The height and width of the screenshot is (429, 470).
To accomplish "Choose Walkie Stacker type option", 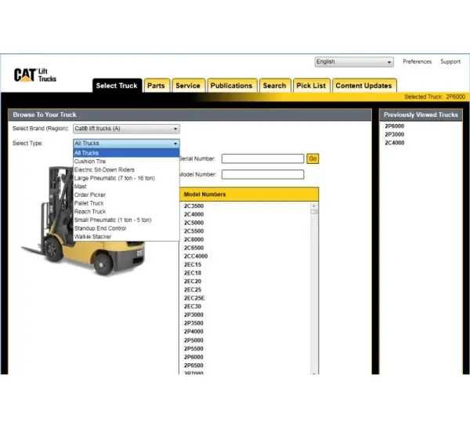I will 126,237.
